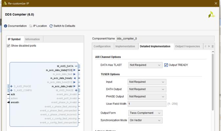221x131 pixels.
Task: Click the Xilinx logo at top right
Action: coord(211,14)
